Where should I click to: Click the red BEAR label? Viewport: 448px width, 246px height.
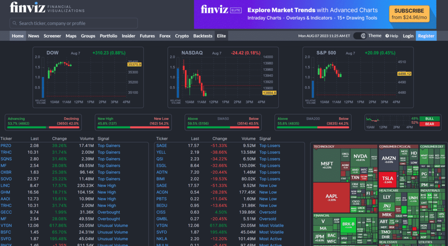[430, 124]
